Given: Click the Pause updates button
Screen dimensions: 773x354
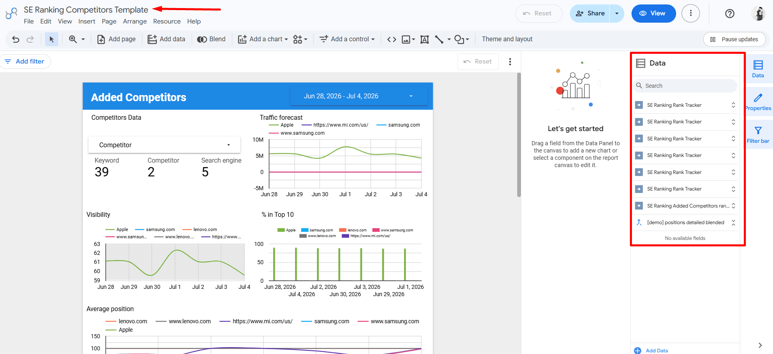Looking at the screenshot, I should click(x=734, y=39).
